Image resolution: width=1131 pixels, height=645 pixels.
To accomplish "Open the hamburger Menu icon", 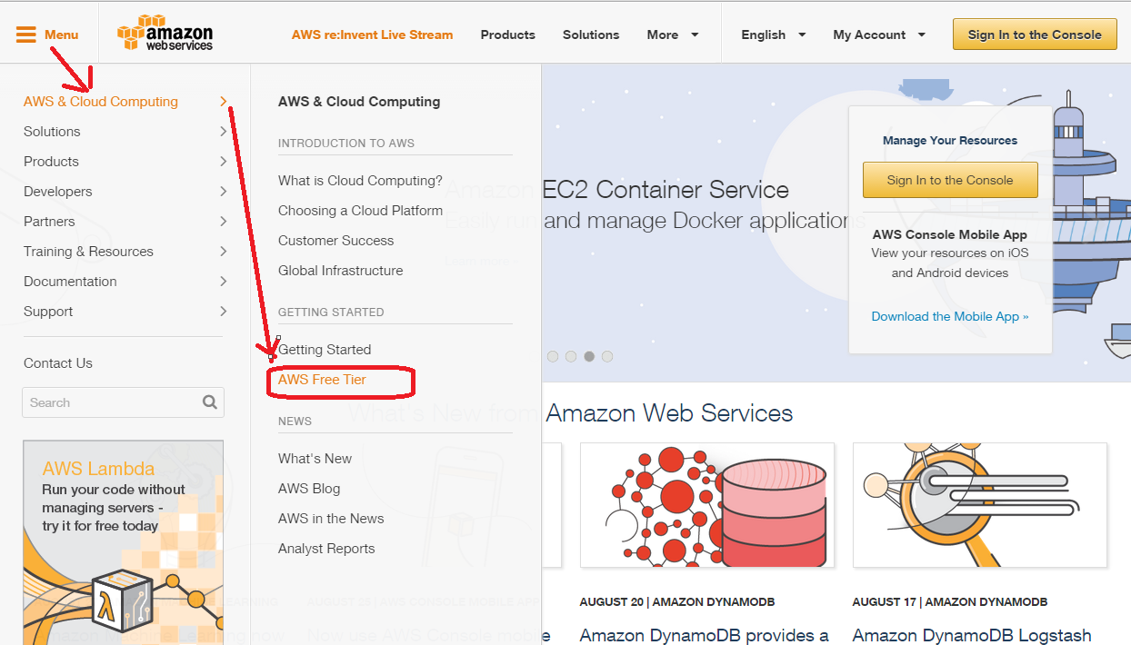I will [26, 35].
